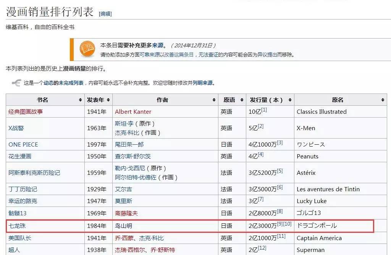Select the Les aventures de Tintin cell

click(x=328, y=189)
